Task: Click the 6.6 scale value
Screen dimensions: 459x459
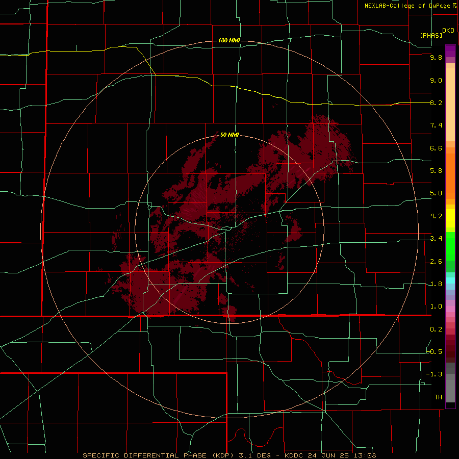Action: coord(436,148)
